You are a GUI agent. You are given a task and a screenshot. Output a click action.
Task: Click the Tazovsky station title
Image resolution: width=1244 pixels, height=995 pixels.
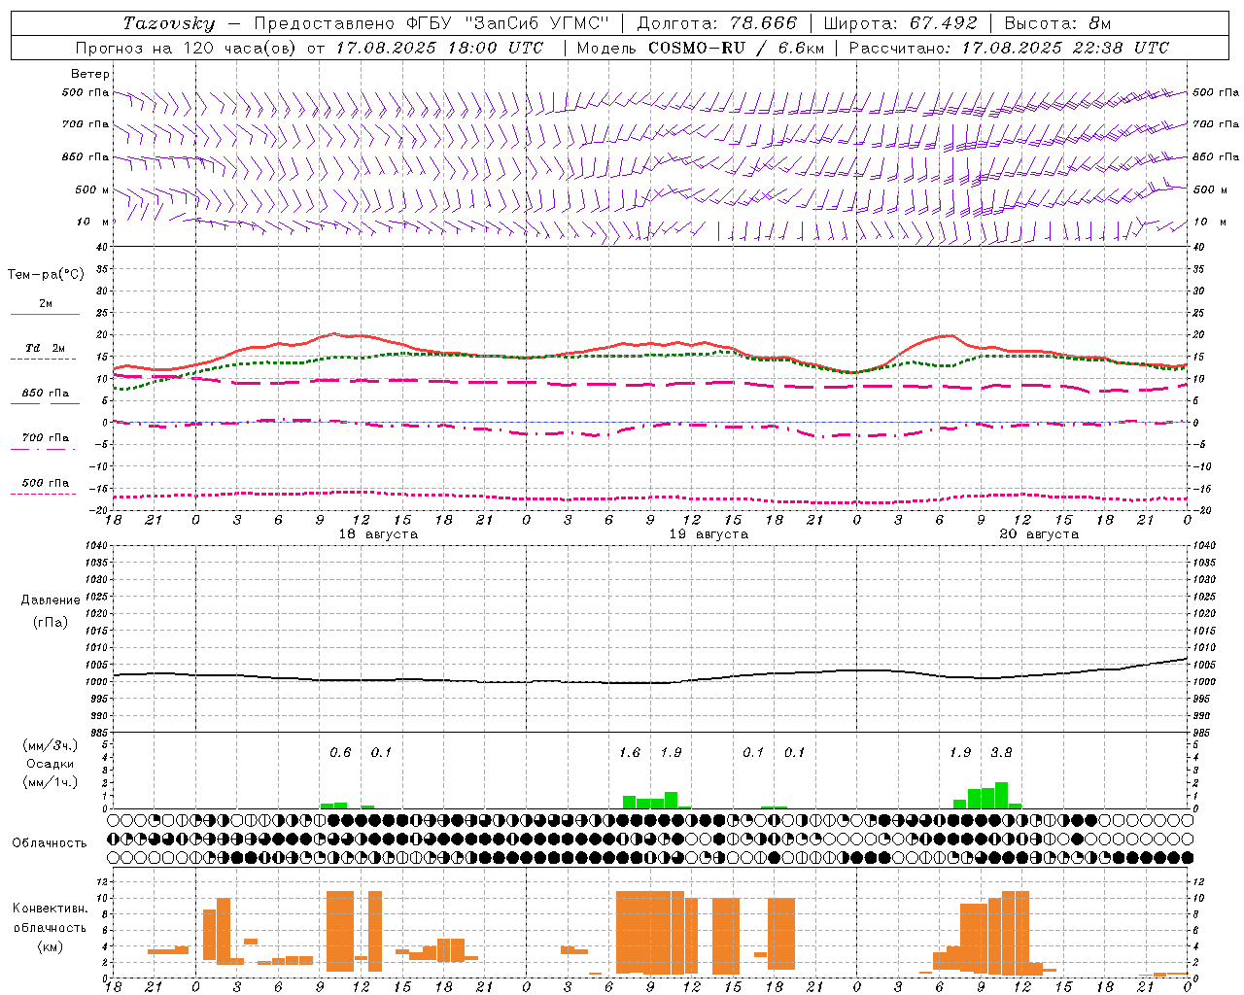[x=169, y=23]
